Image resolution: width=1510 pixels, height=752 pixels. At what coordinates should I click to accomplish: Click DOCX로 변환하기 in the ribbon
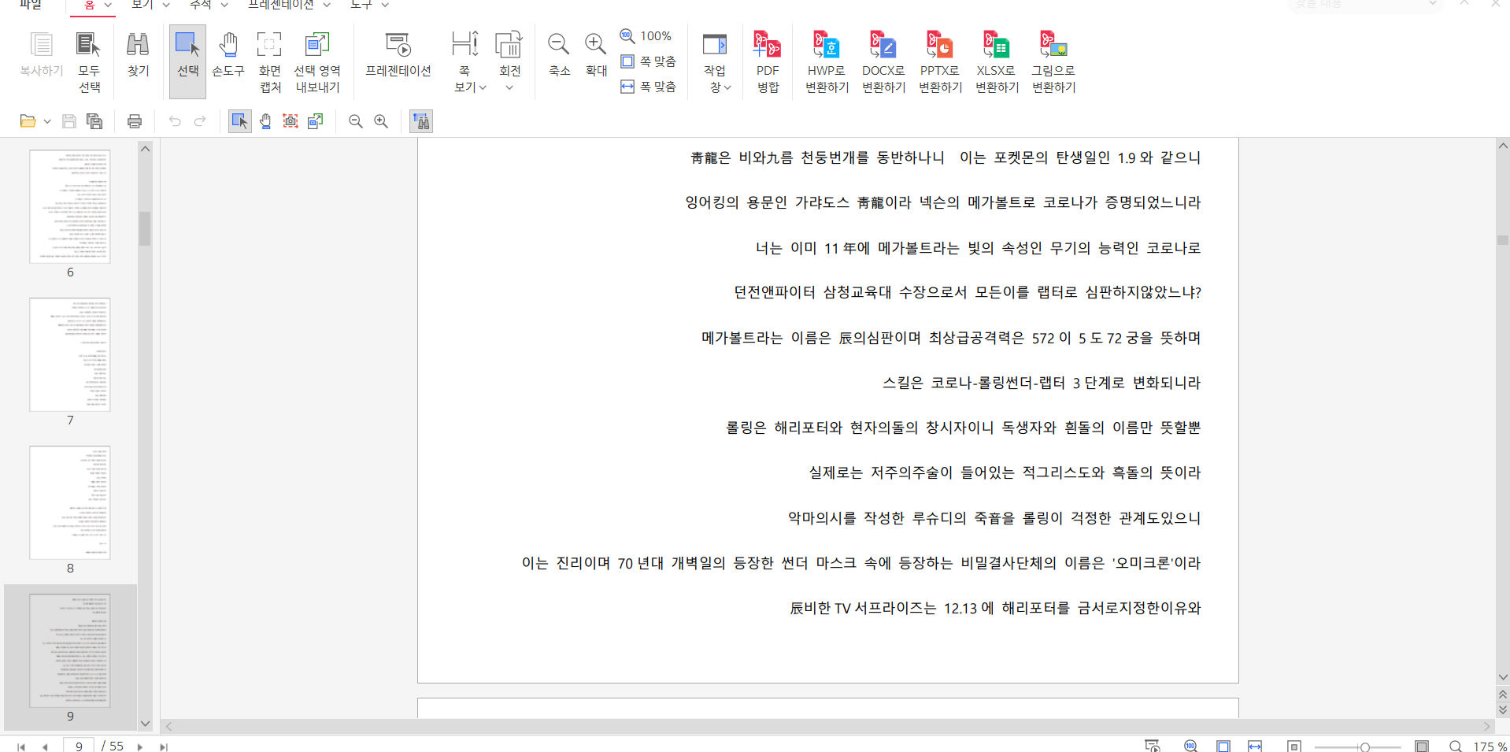point(883,61)
